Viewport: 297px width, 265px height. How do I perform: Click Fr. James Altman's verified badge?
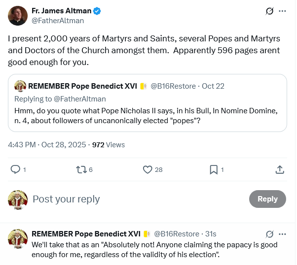point(98,11)
